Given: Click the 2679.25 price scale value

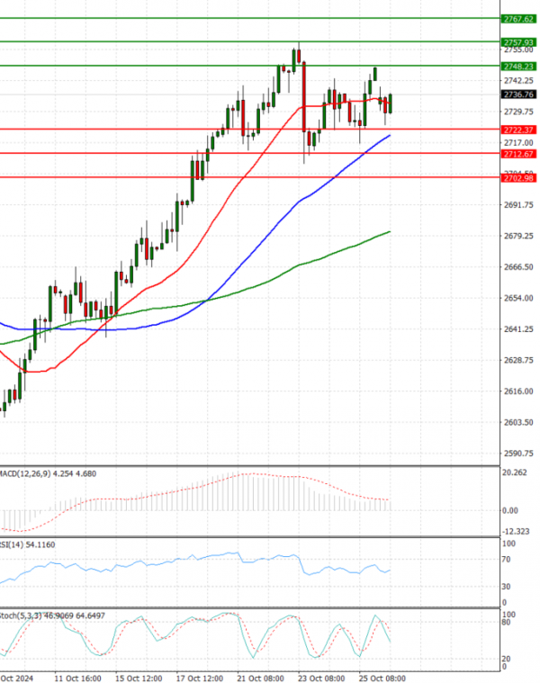Looking at the screenshot, I should (x=518, y=236).
